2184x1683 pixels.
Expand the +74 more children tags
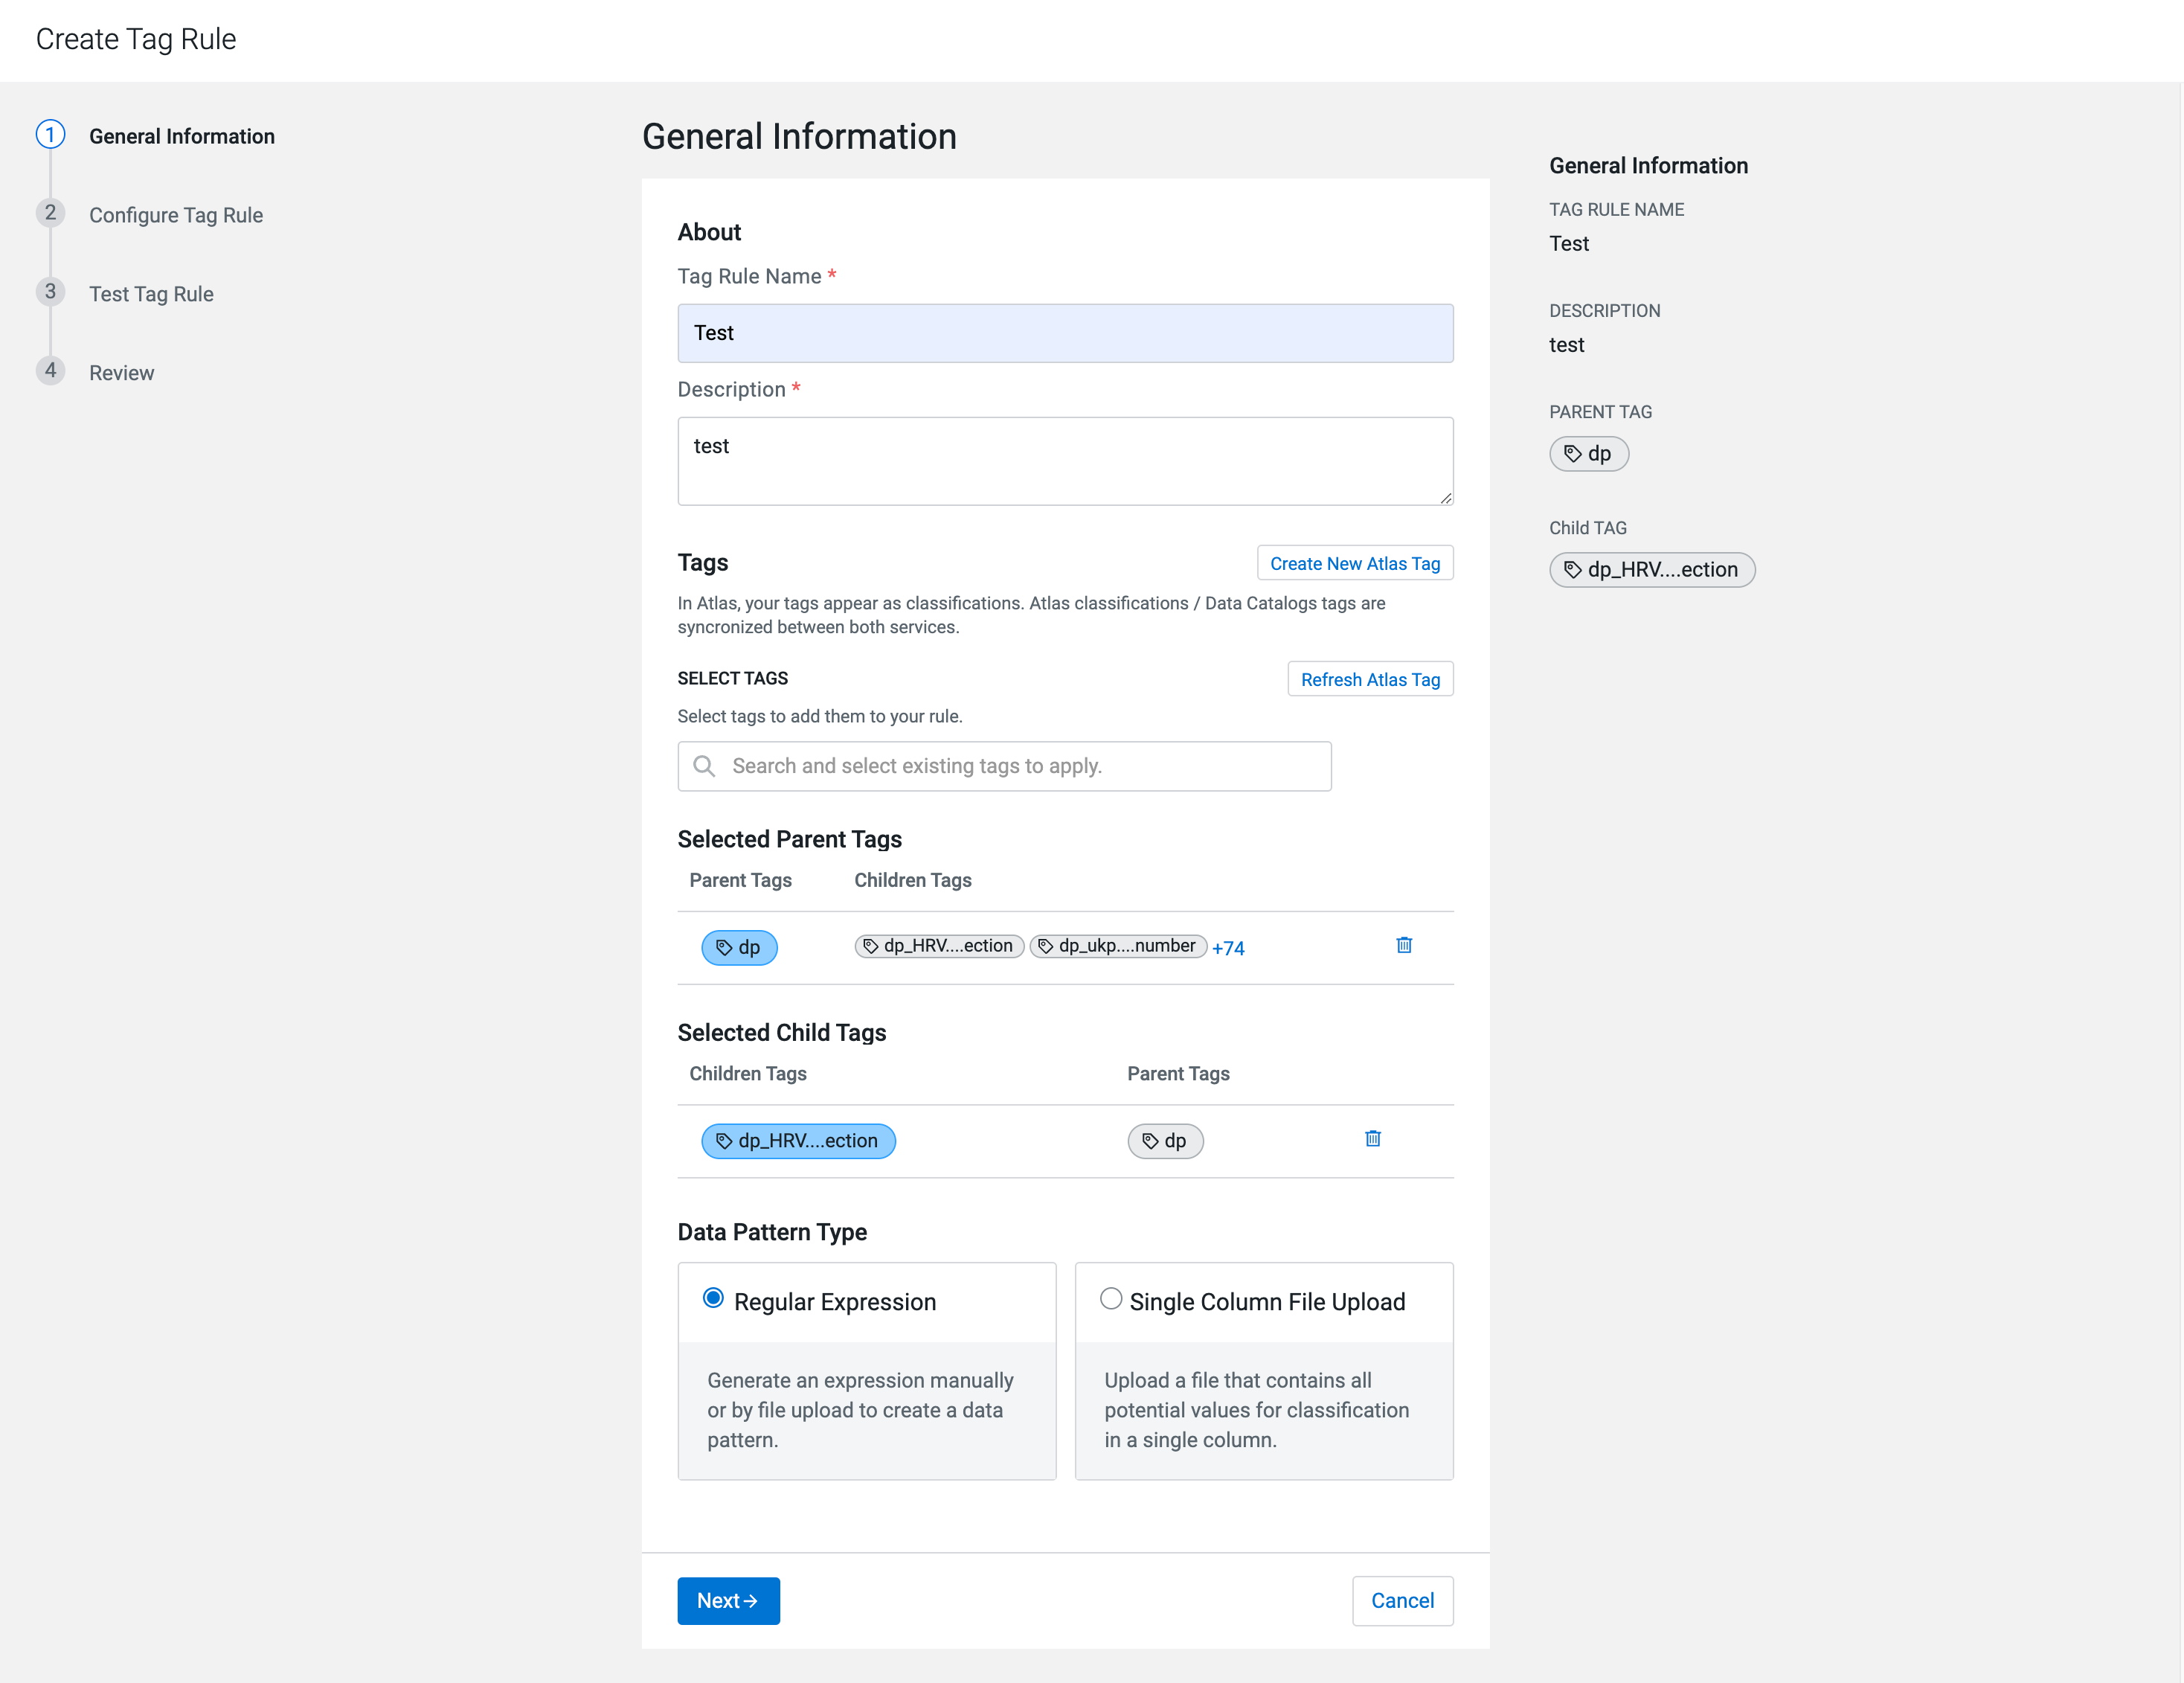pyautogui.click(x=1228, y=948)
